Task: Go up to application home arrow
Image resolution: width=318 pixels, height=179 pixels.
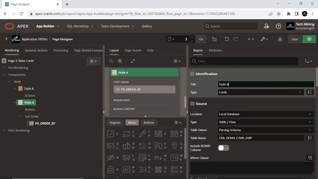Action: click(x=6, y=39)
